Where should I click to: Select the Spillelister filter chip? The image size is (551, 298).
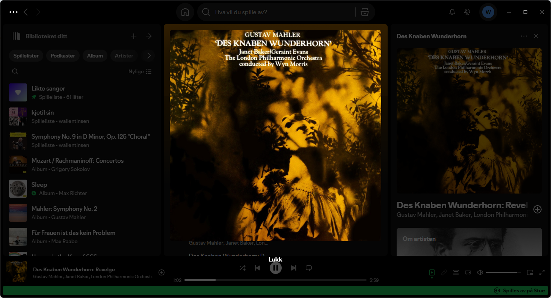click(x=26, y=56)
